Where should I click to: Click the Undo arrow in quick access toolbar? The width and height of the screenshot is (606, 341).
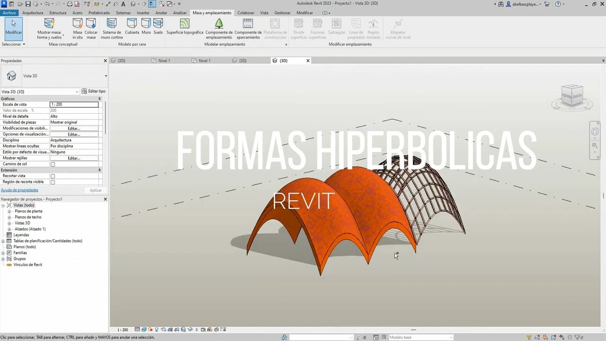(x=47, y=4)
